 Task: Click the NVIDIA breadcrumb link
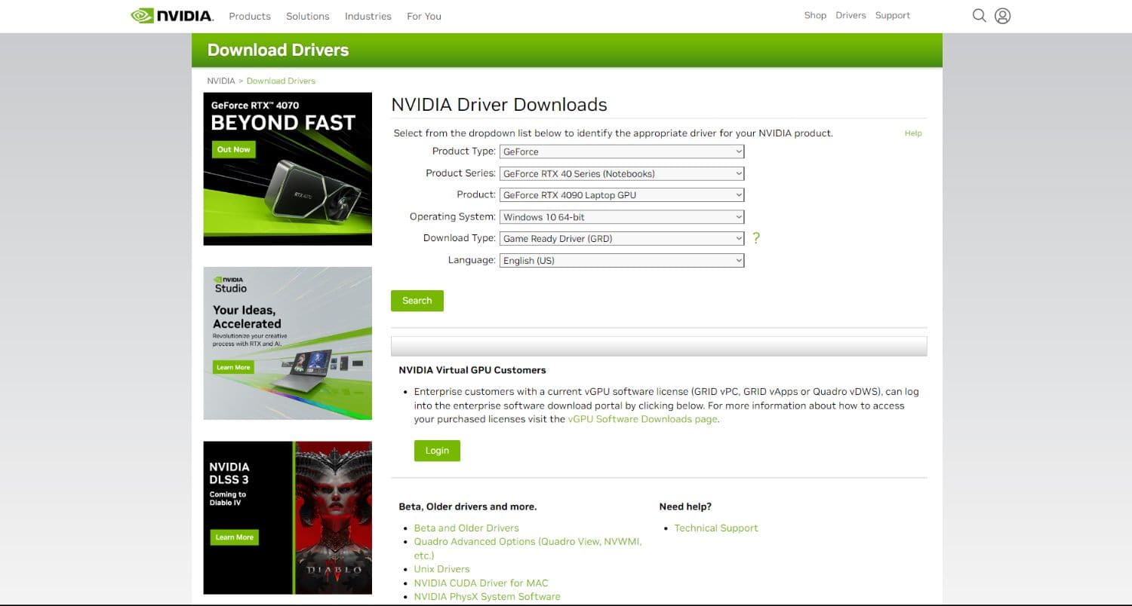(221, 81)
